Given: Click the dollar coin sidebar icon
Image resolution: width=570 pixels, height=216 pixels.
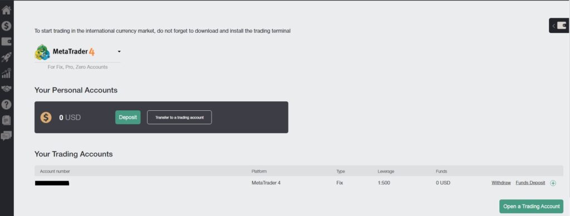Looking at the screenshot, I should 7,26.
